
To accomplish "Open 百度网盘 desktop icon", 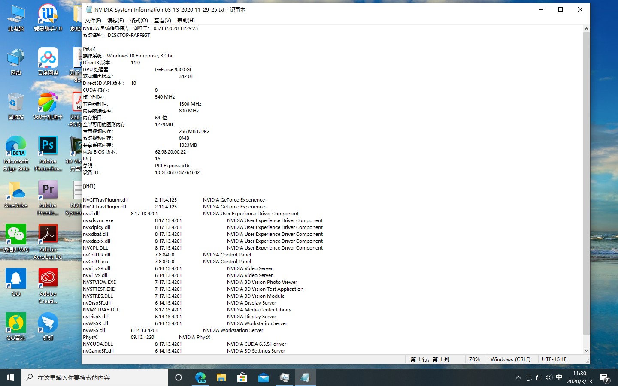I will click(48, 62).
